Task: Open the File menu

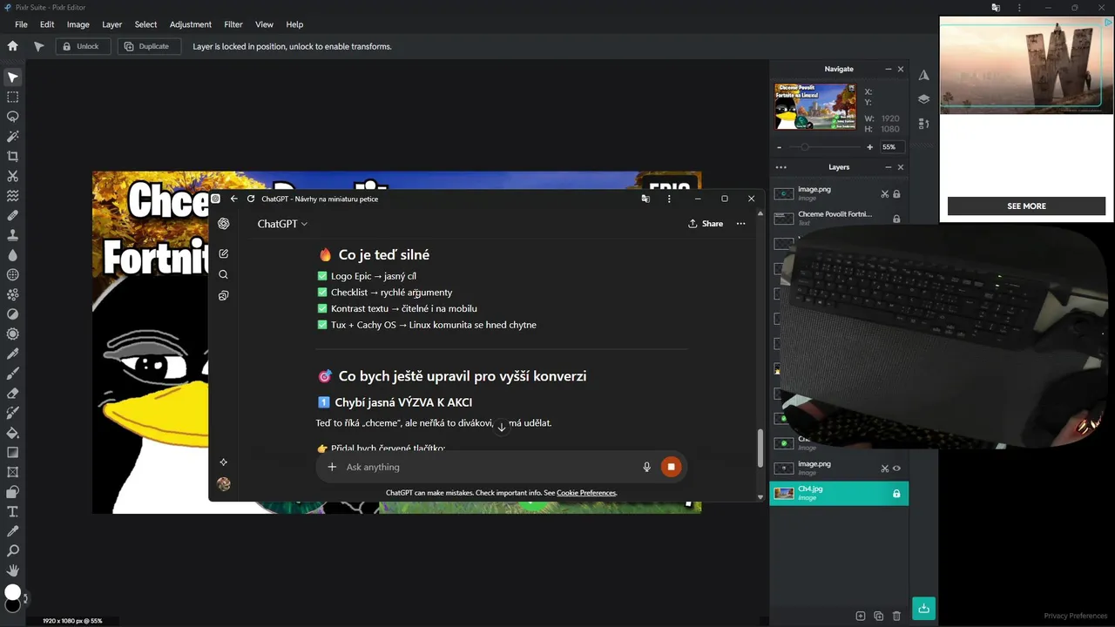Action: coord(21,24)
